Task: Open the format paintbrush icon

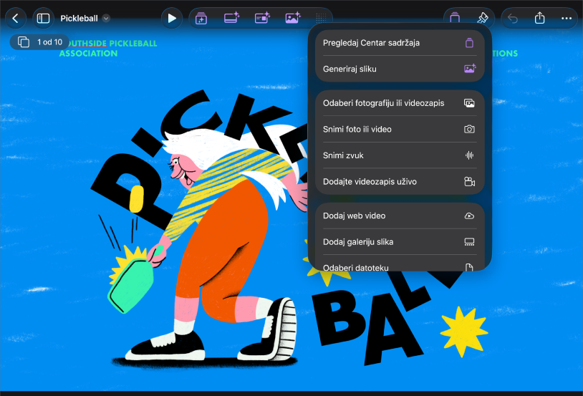Action: pos(482,18)
